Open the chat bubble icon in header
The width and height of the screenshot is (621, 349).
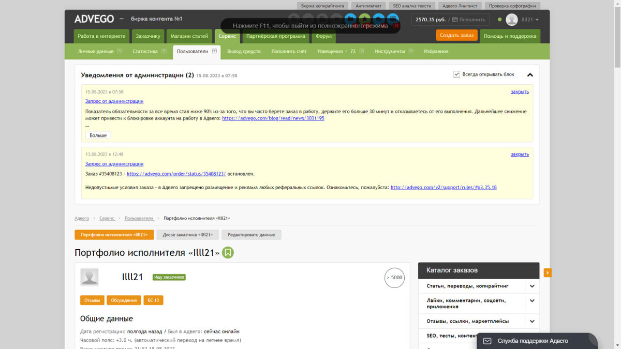[379, 20]
